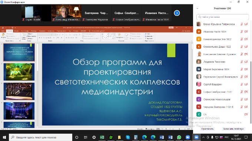Select the second slide thumbnail with green lights
The image size is (252, 141).
click(x=19, y=72)
